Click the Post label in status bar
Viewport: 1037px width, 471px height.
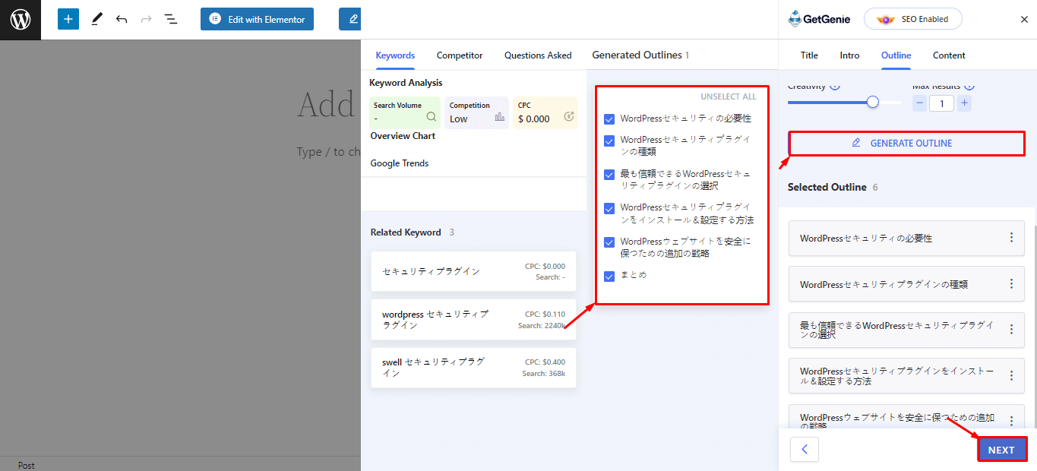tap(27, 465)
